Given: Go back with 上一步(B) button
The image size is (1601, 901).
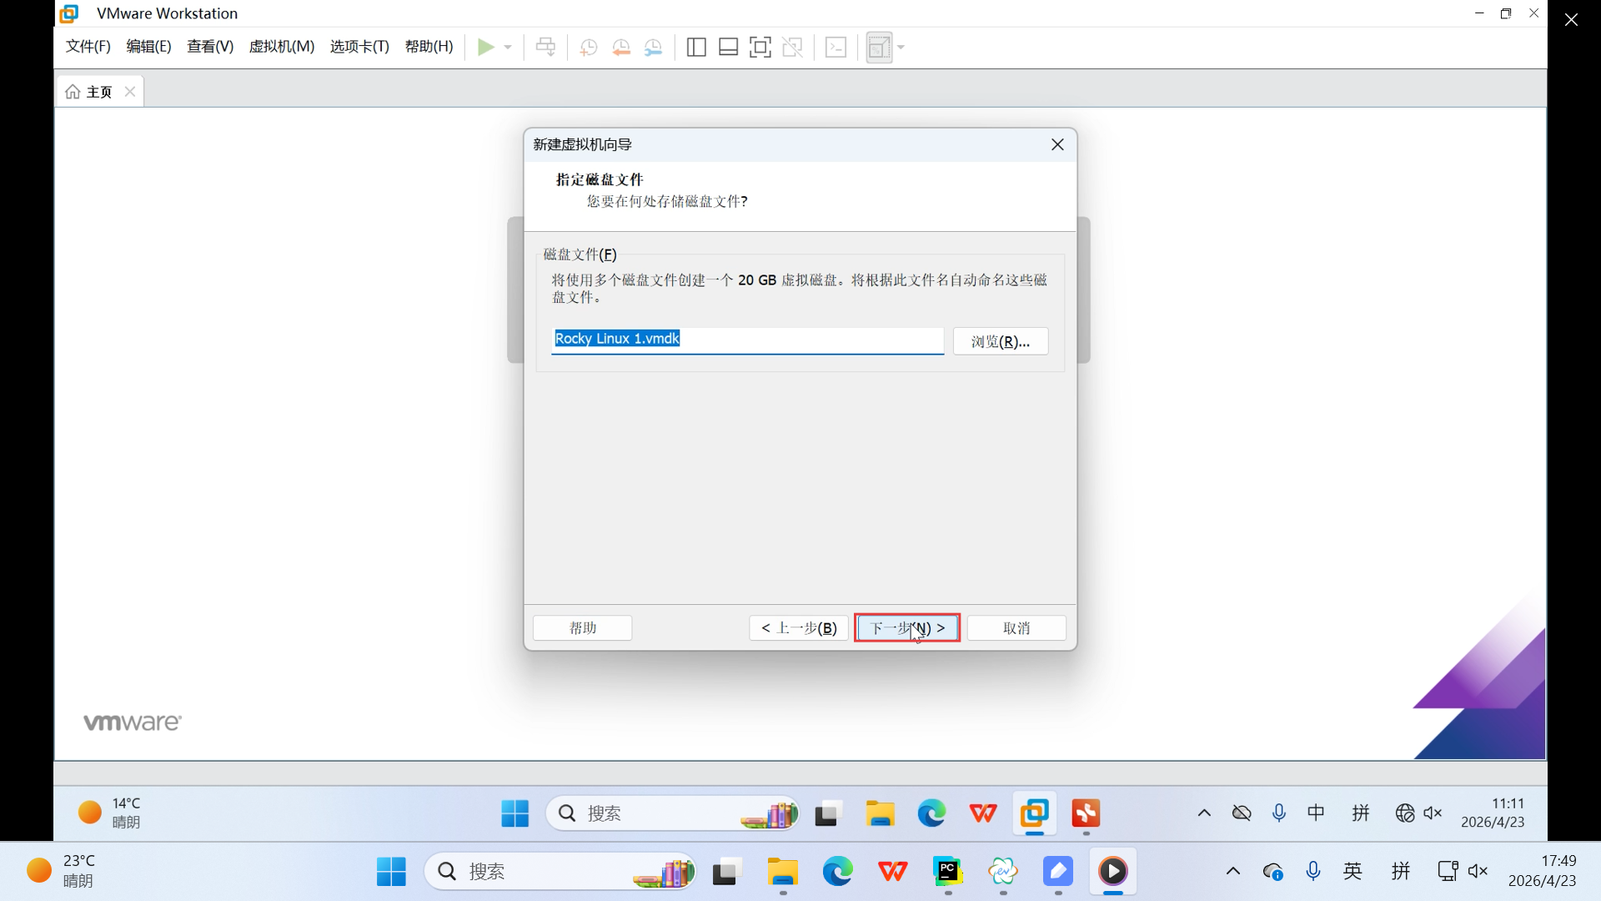Looking at the screenshot, I should pyautogui.click(x=798, y=627).
